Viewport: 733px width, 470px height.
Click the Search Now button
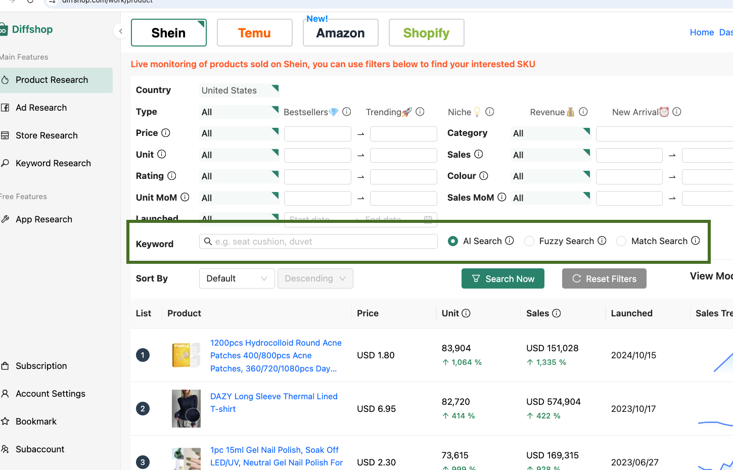(x=502, y=278)
